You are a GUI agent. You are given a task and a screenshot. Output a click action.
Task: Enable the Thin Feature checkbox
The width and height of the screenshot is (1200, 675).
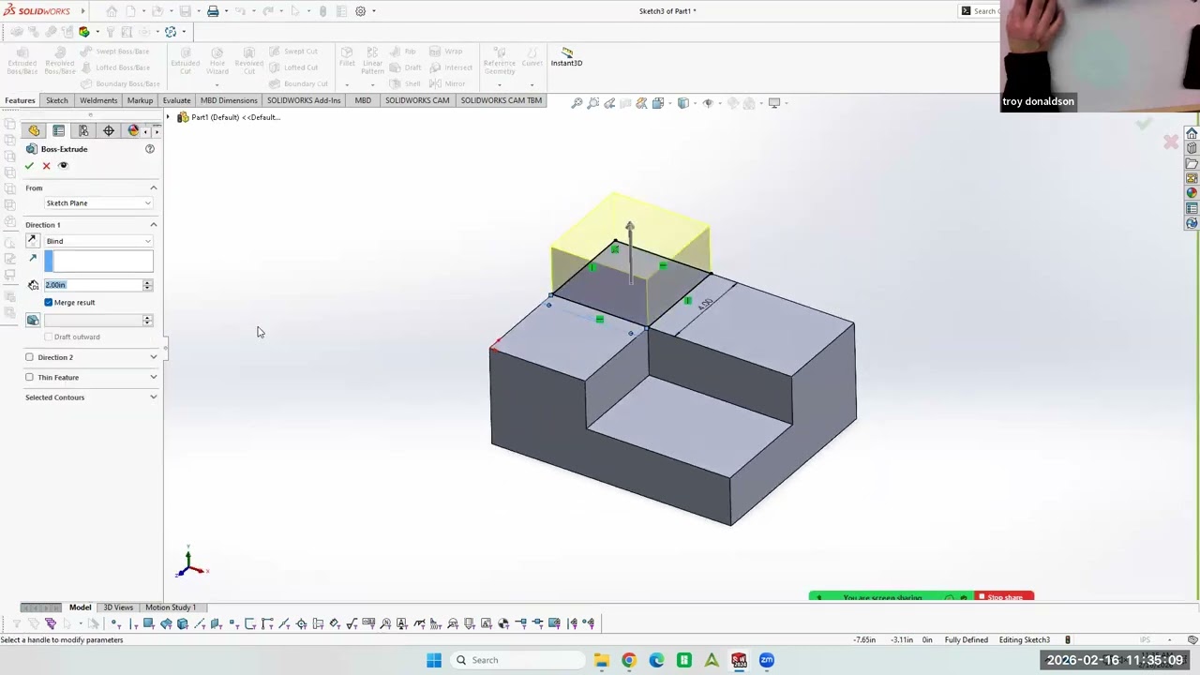coord(29,377)
